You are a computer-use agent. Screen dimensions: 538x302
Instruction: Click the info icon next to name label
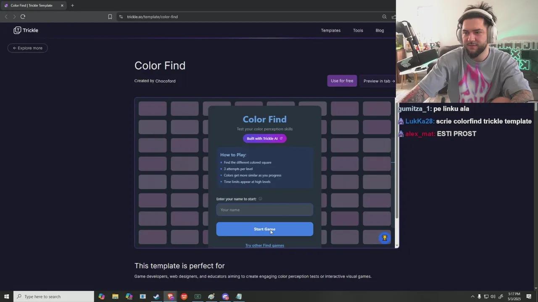coord(260,199)
